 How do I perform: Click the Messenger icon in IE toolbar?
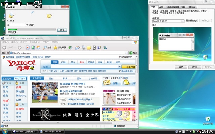coord(105,48)
